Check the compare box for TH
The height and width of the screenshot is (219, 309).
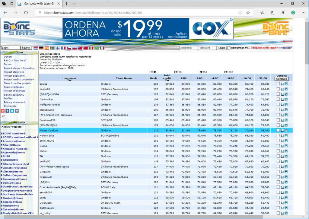point(278,156)
